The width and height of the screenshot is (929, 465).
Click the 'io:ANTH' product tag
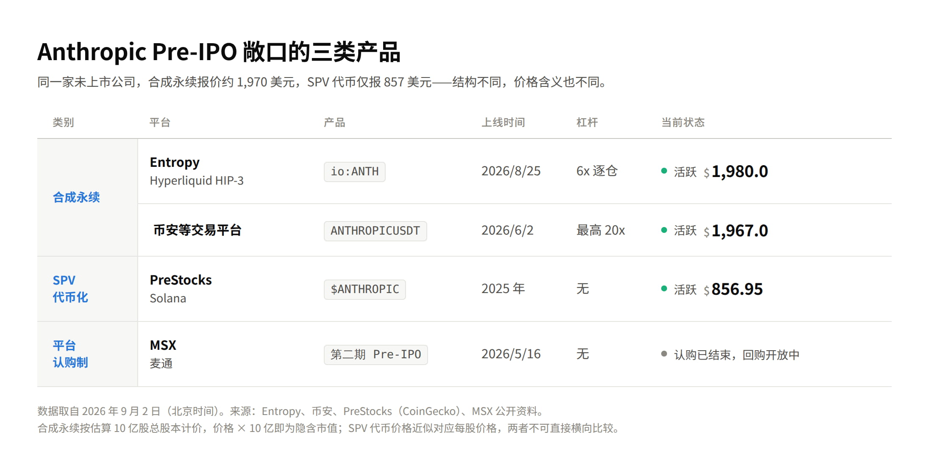355,172
